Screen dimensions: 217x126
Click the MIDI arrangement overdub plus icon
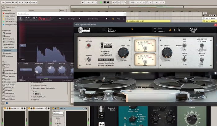pos(113,2)
